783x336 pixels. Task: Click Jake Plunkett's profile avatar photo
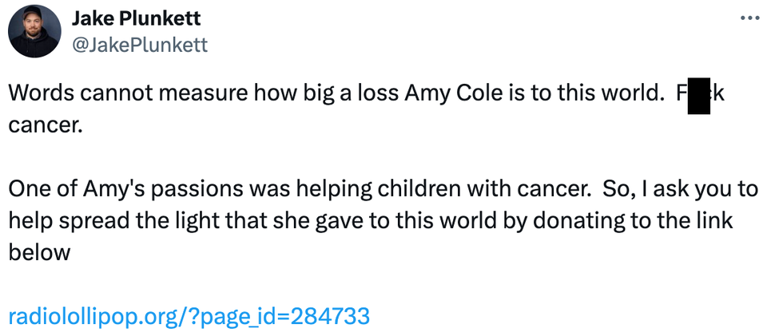[x=34, y=31]
